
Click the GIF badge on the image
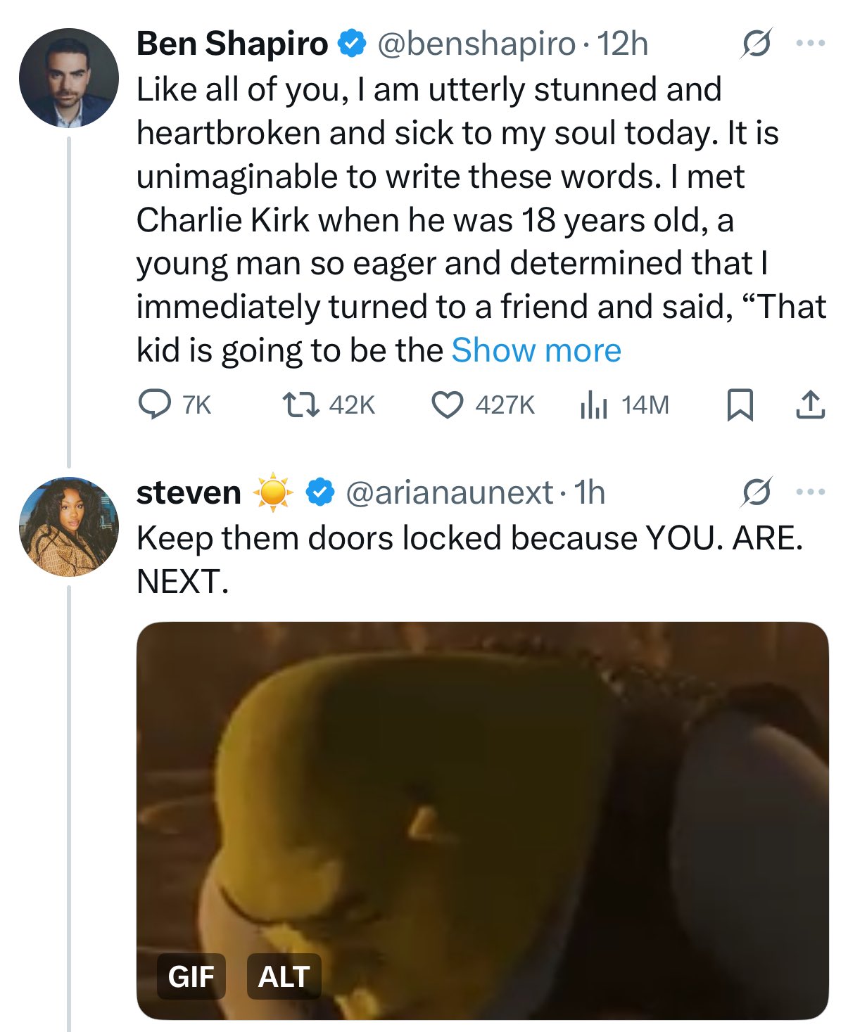click(191, 976)
